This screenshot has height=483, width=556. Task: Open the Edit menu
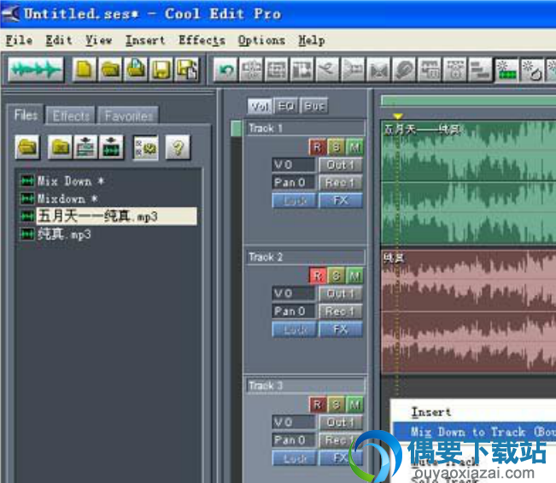pyautogui.click(x=59, y=40)
